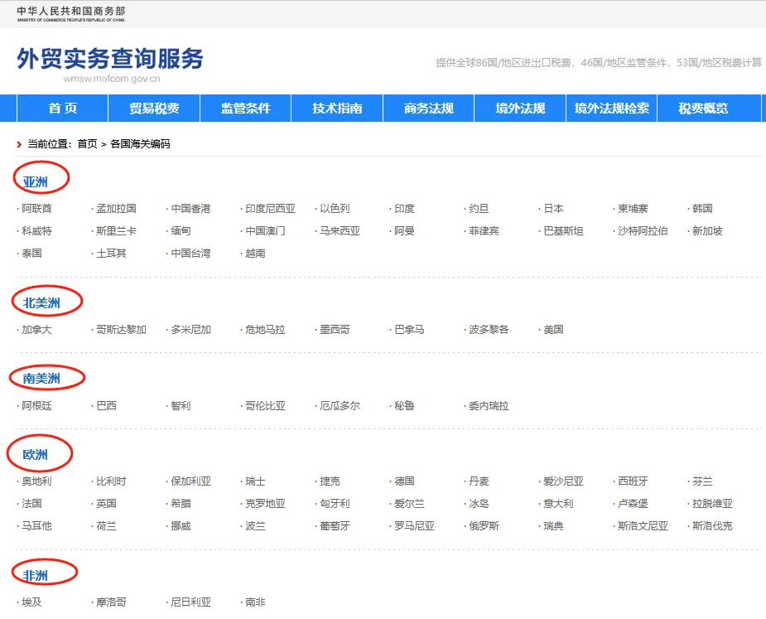Image resolution: width=766 pixels, height=619 pixels.
Task: Select the 哥斯达黎加 link
Action: coord(121,330)
